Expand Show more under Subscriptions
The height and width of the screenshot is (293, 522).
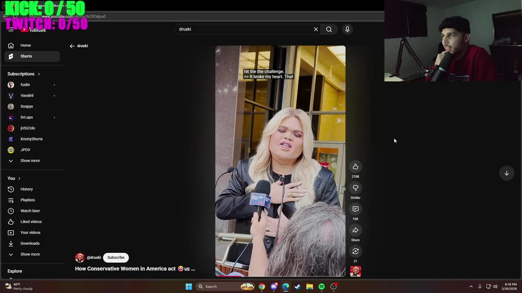click(x=32, y=161)
